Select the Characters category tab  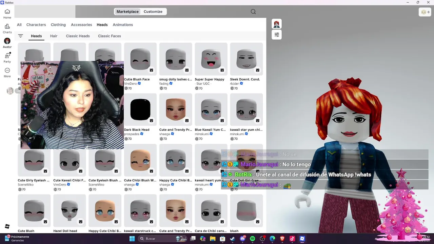pyautogui.click(x=36, y=25)
